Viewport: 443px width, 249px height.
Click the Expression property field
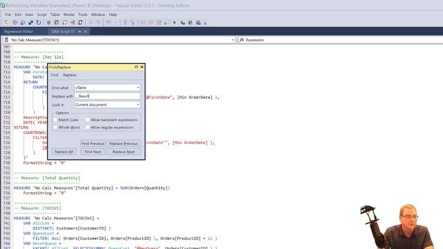point(341,40)
